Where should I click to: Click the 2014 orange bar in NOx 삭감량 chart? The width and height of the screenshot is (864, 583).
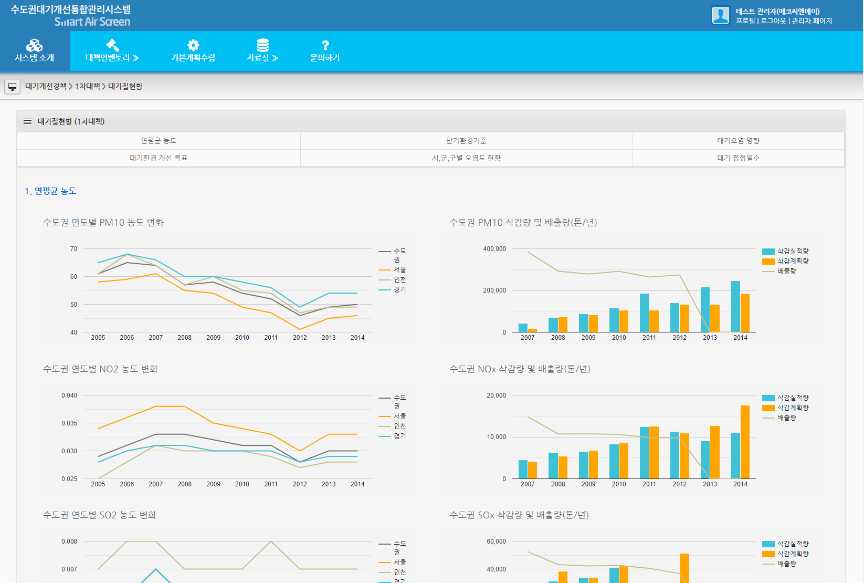tap(745, 442)
